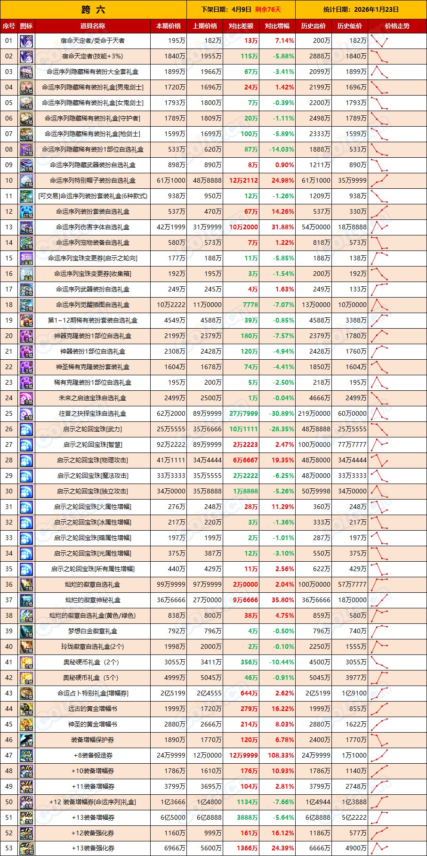The image size is (427, 856).
Task: Click the 对比增幅 column header
Action: pyautogui.click(x=277, y=26)
